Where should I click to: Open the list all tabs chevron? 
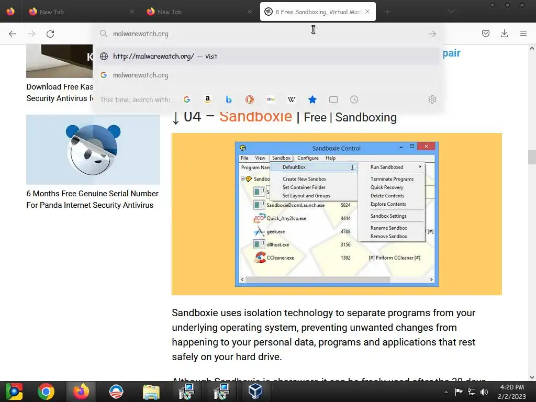coord(451,12)
